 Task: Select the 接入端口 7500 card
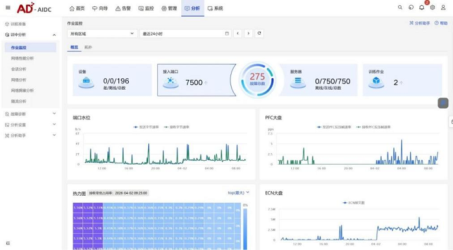[197, 80]
